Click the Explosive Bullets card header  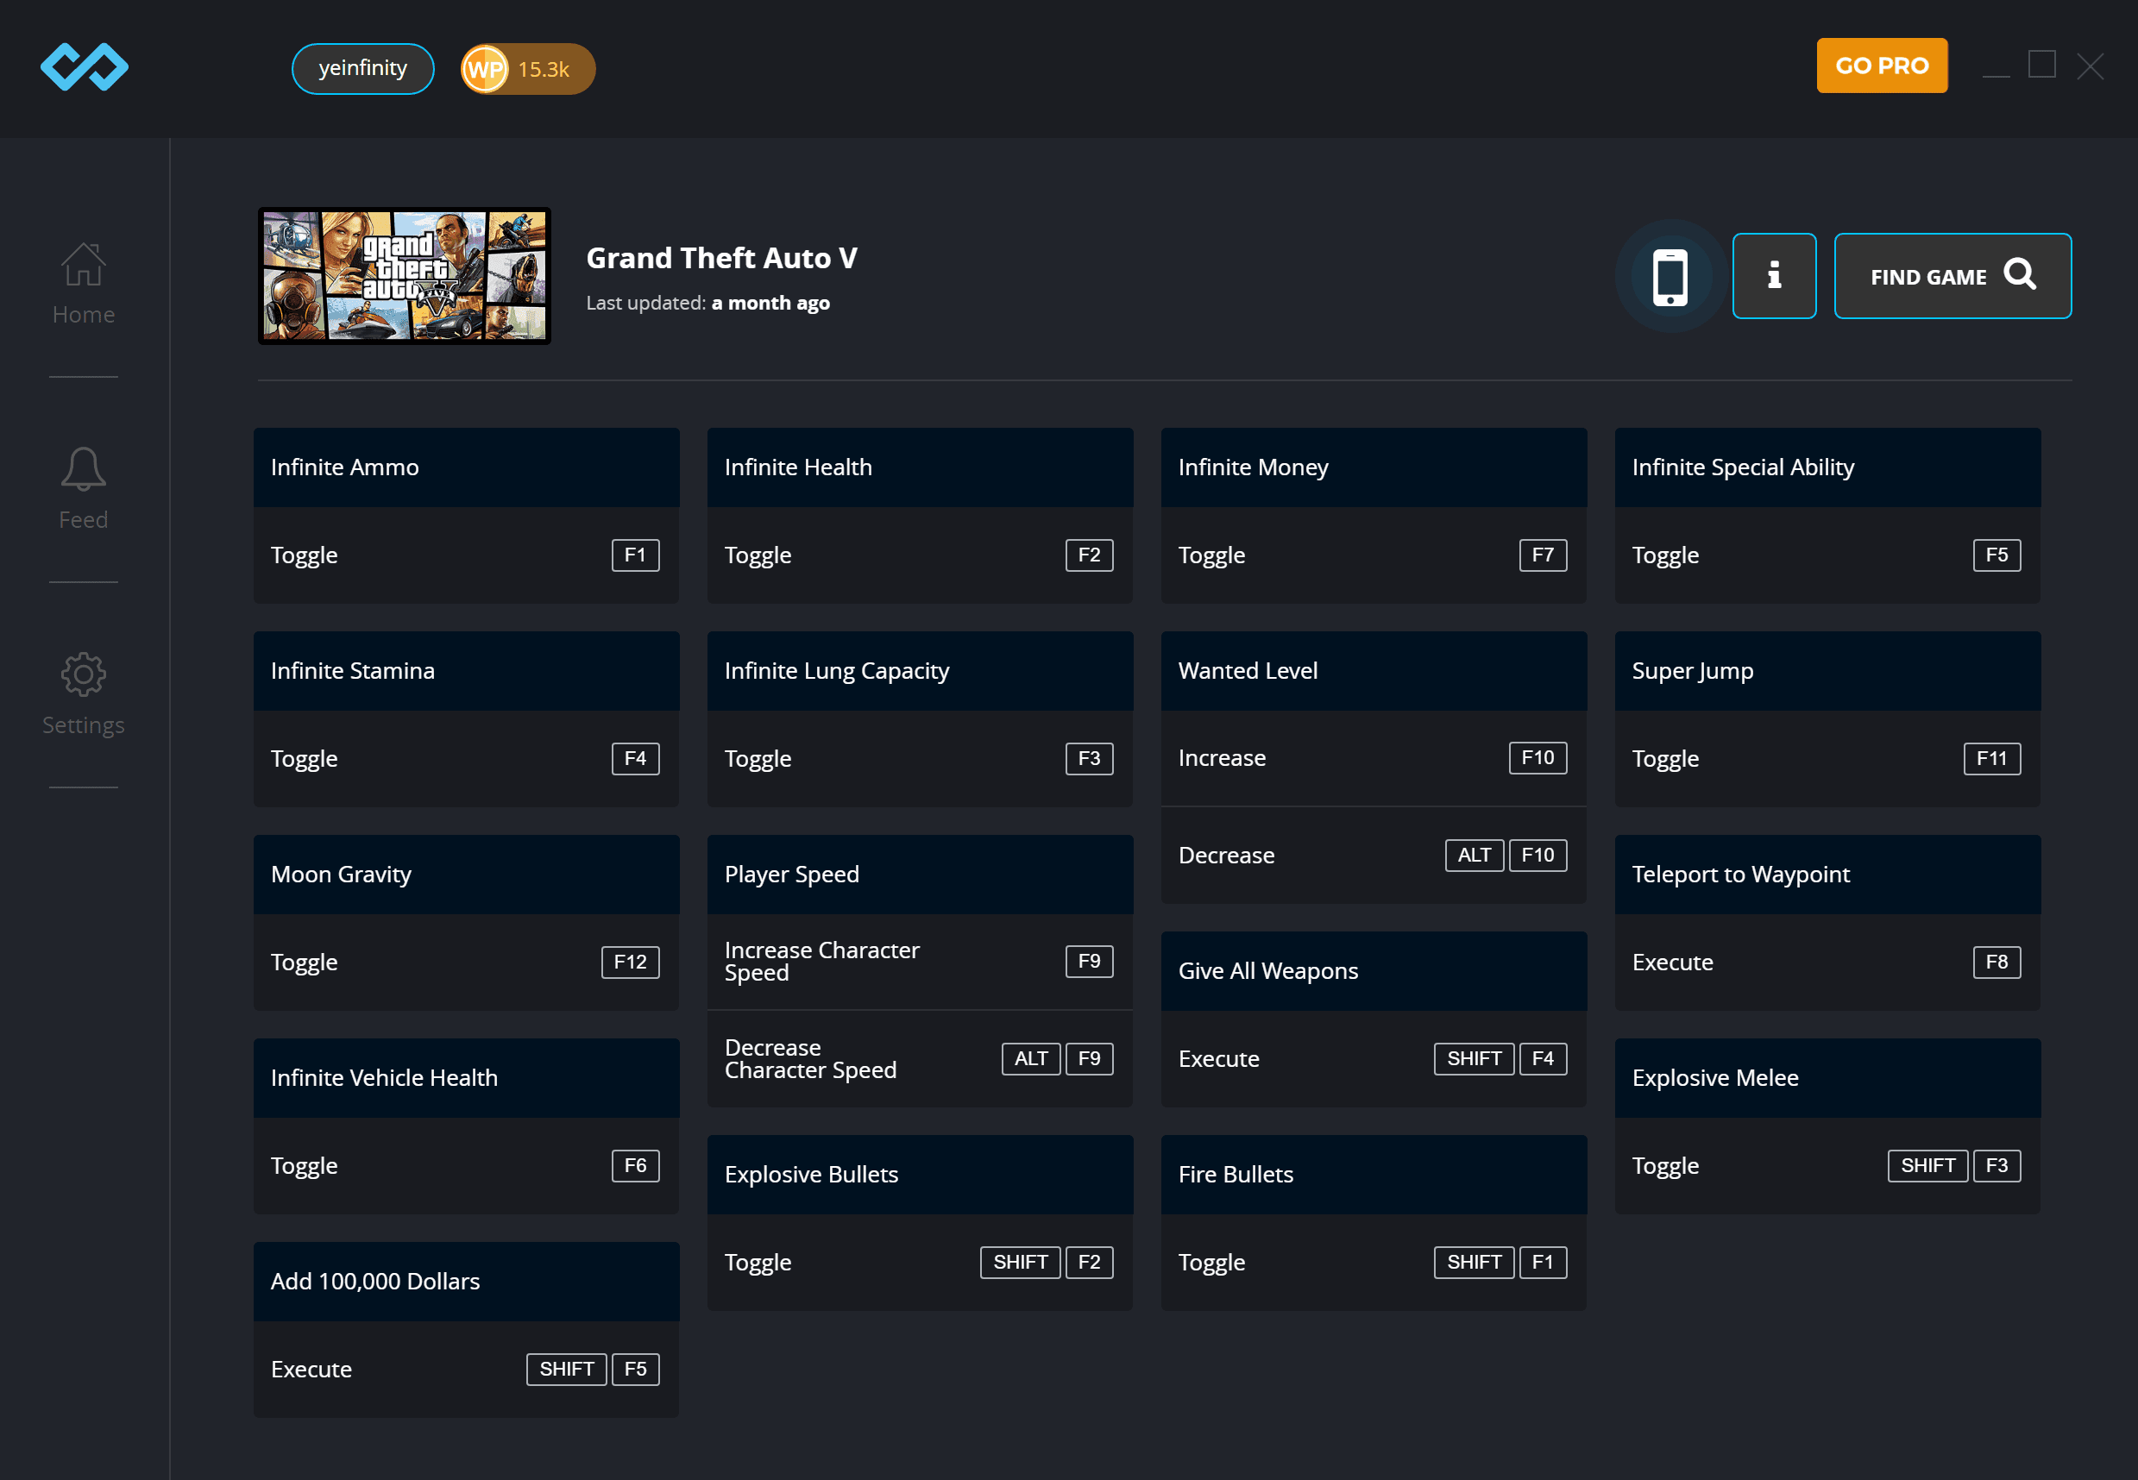[920, 1174]
